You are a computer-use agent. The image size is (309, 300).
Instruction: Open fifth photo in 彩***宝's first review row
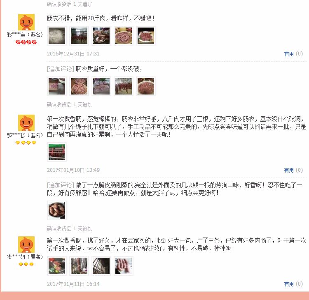[x=146, y=36]
